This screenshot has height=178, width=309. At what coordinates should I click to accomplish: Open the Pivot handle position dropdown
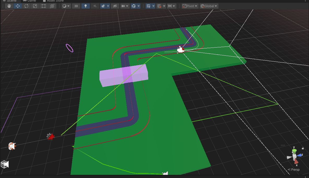tap(190, 6)
